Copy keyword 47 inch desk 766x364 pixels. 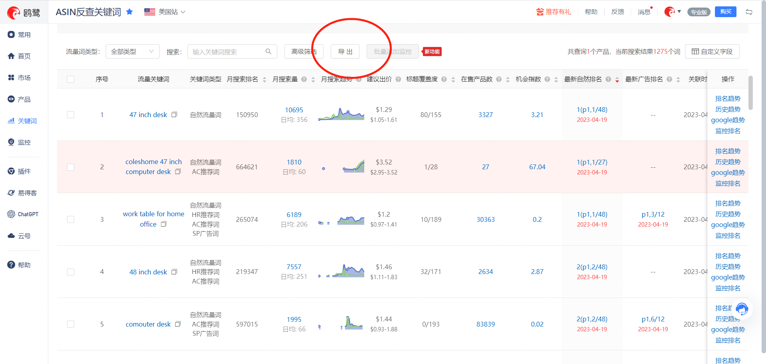coord(174,115)
